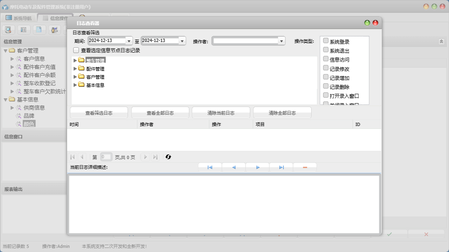
Task: Click the 清除全部日志 button
Action: tap(282, 113)
